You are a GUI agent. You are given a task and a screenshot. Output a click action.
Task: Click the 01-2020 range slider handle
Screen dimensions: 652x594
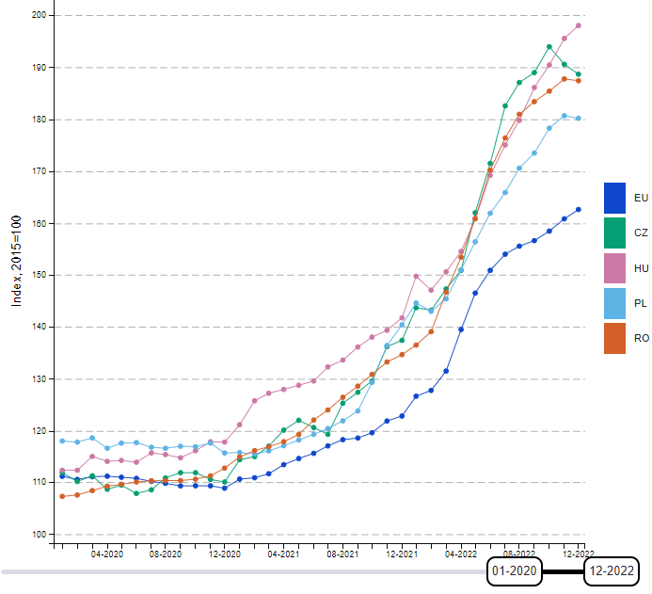point(515,570)
